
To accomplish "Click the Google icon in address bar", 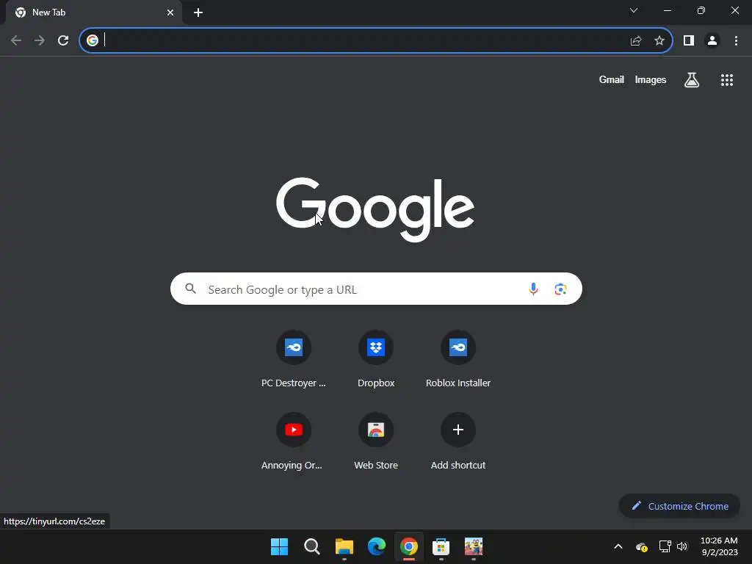I will coord(93,40).
